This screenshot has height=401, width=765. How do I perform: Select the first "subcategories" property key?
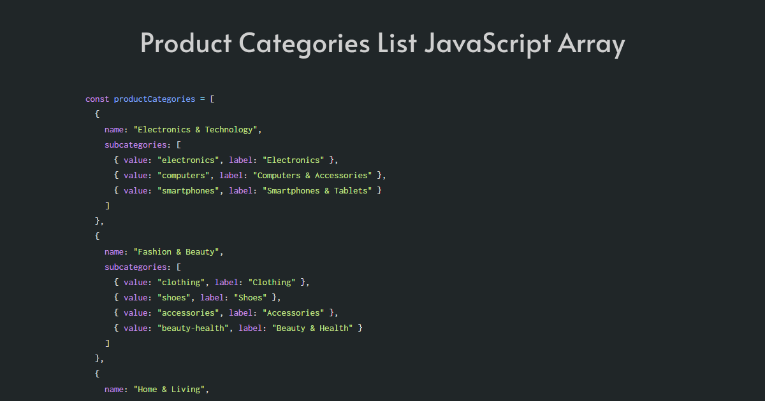tap(136, 144)
